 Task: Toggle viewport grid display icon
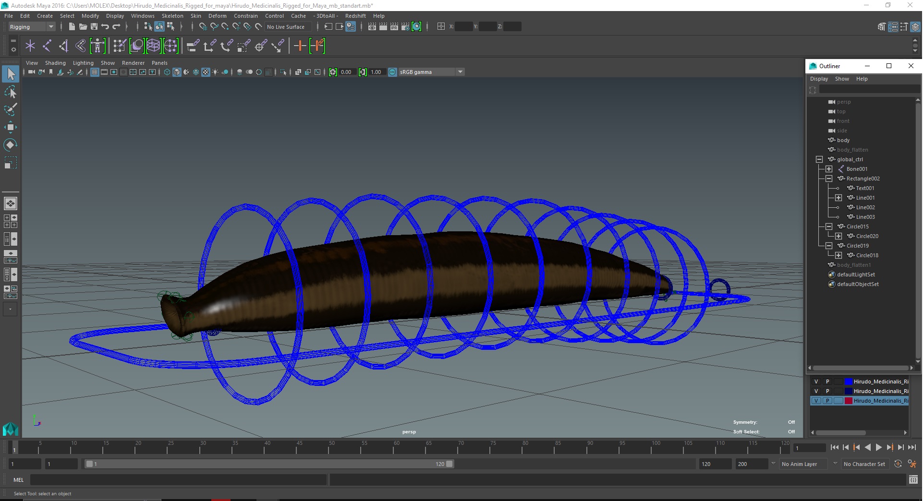coord(95,72)
